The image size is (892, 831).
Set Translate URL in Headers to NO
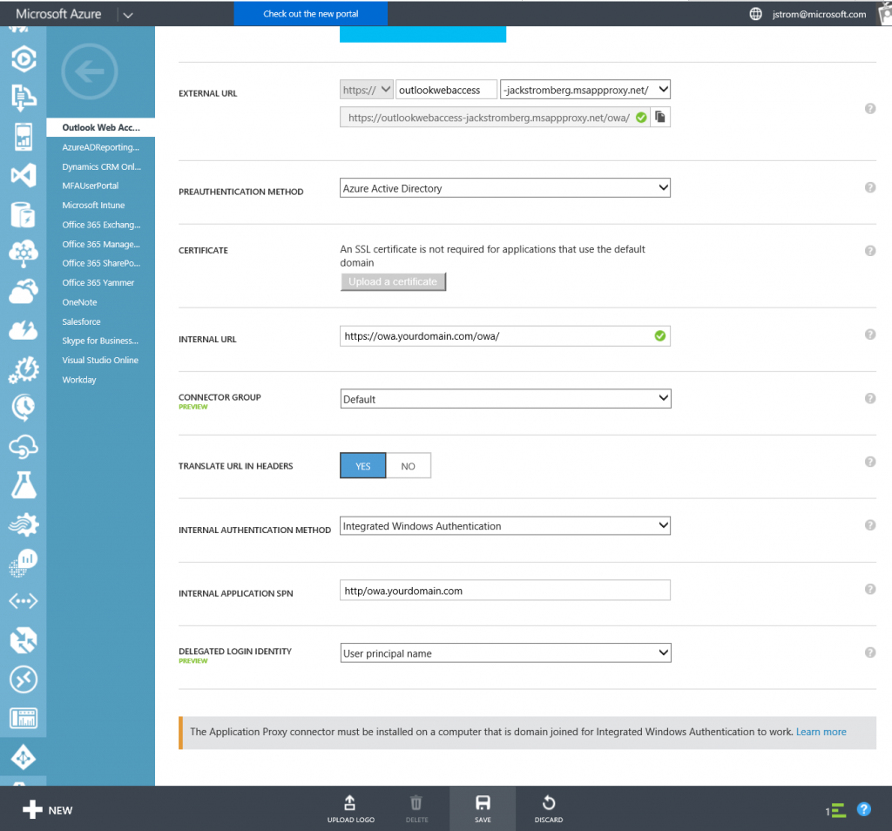tap(408, 466)
